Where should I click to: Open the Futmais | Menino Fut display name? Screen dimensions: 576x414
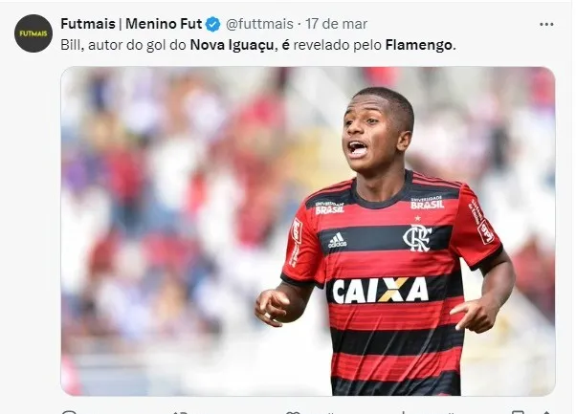click(x=131, y=24)
